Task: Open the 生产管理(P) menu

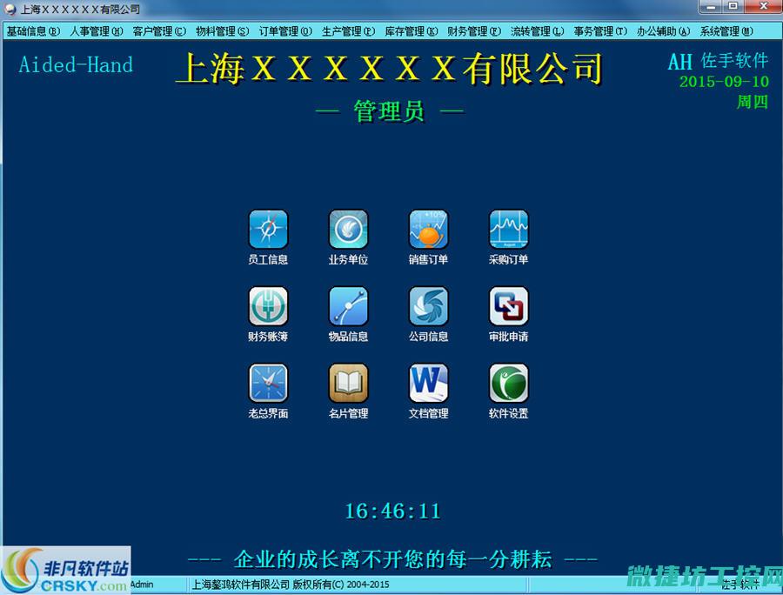Action: point(348,31)
